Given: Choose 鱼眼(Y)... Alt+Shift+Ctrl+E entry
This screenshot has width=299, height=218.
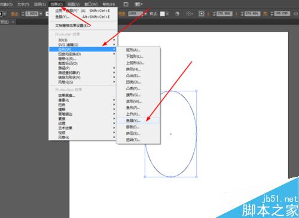Looking at the screenshot, I should (x=83, y=17).
